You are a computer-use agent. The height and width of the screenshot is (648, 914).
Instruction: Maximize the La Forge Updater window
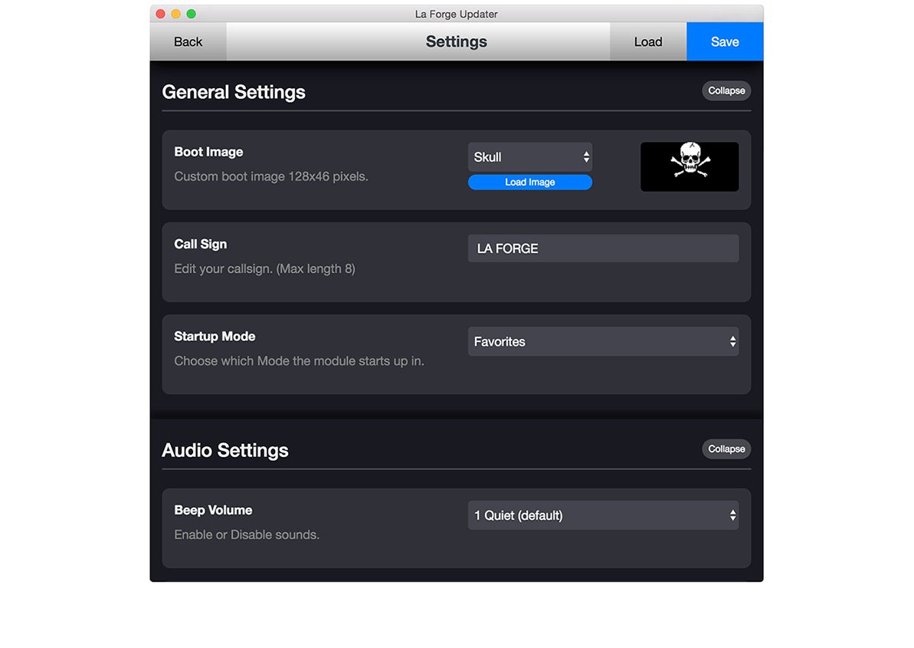tap(191, 13)
